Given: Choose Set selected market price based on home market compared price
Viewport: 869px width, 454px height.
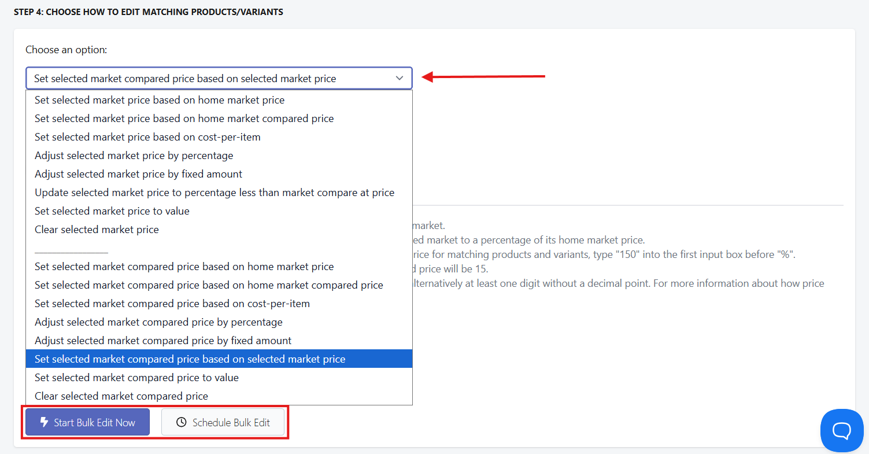Looking at the screenshot, I should click(219, 119).
